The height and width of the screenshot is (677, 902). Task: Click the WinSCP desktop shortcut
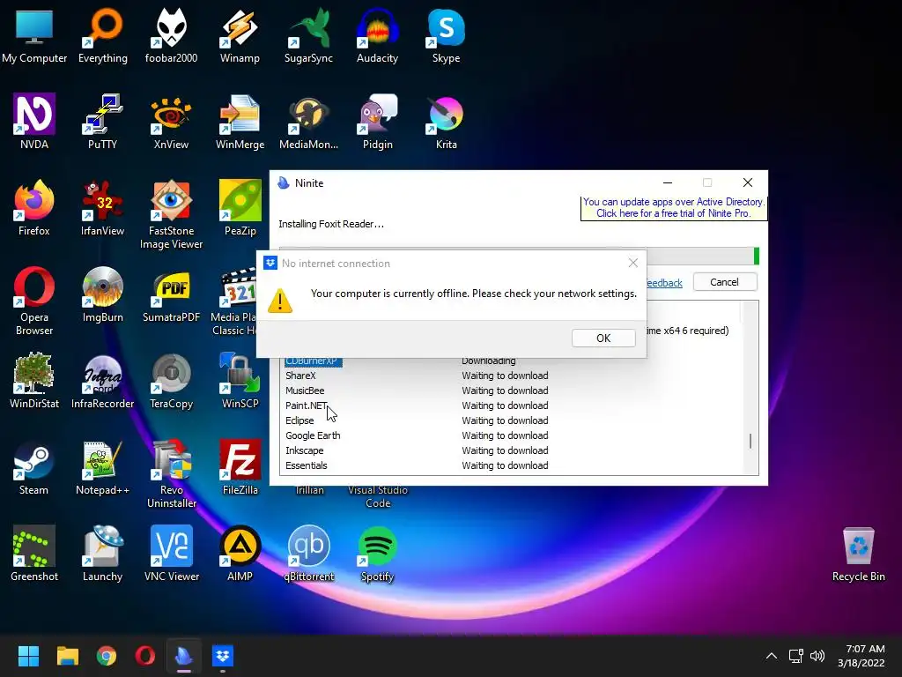pos(240,380)
